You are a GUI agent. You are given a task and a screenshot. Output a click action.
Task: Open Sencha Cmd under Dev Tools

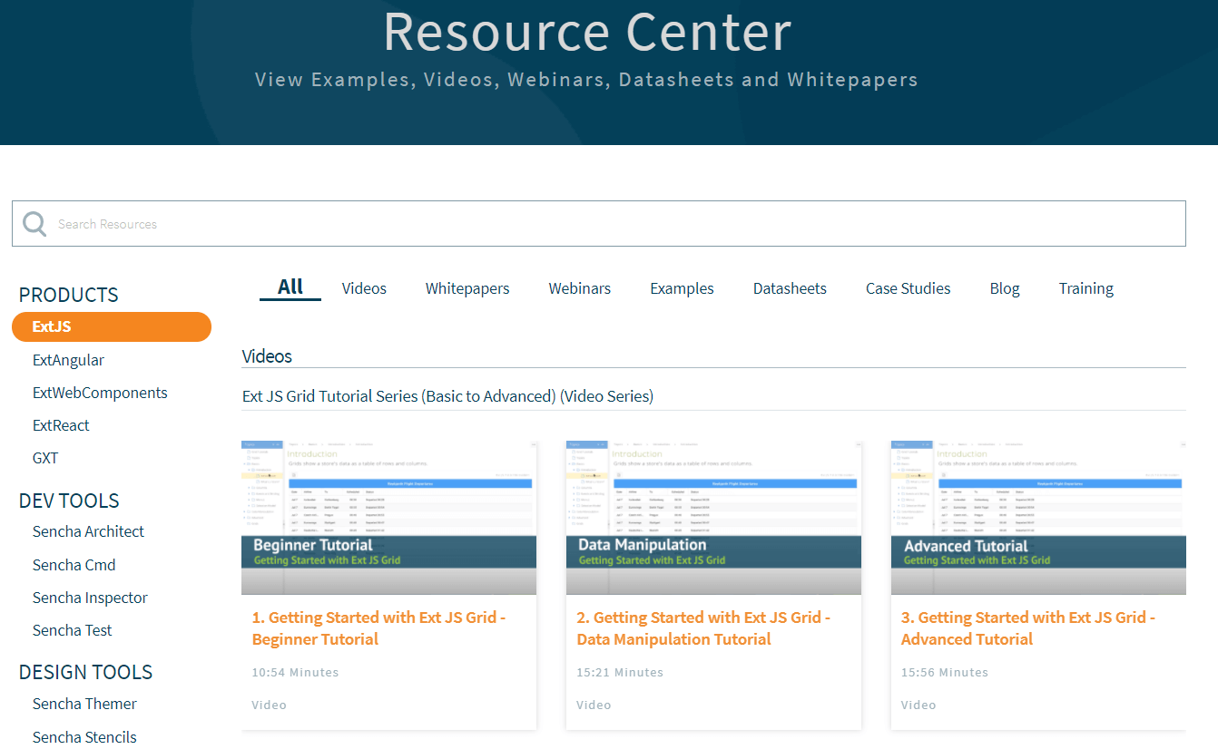(x=74, y=565)
